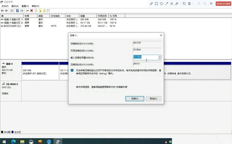This screenshot has width=232, height=144.
Task: Click the 文件系统 column header
Action: (x=57, y=16)
